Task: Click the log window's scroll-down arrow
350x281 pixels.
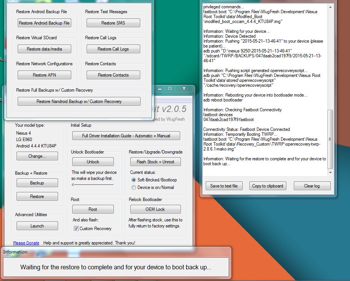Action: [330, 173]
